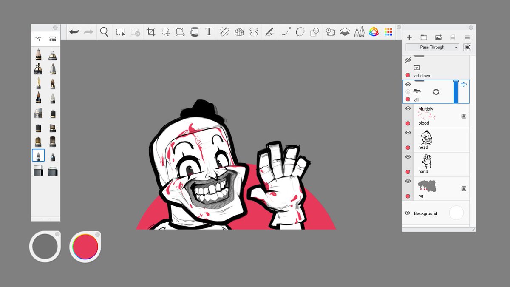Hide the blood layer

pos(408,108)
